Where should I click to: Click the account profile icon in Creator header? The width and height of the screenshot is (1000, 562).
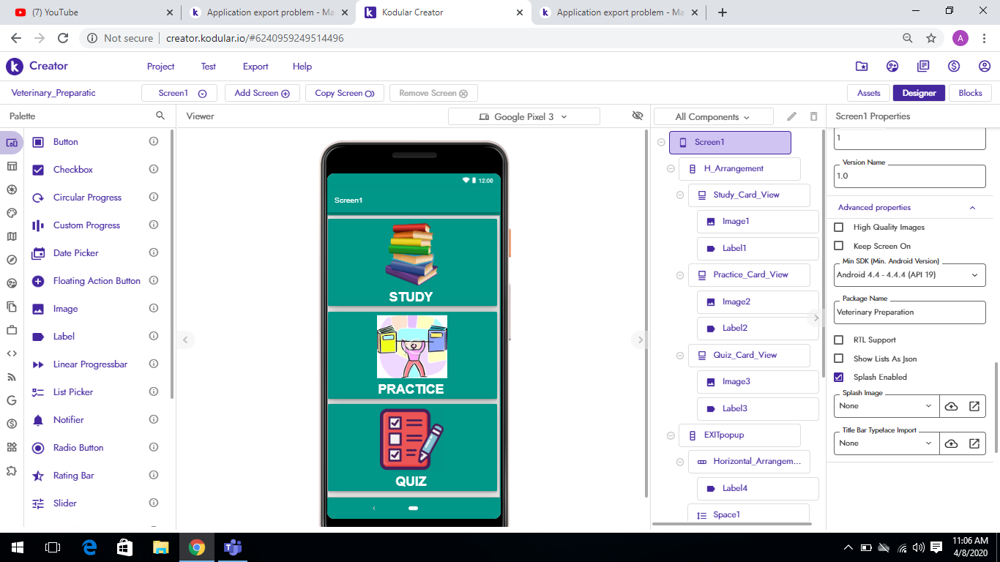(984, 66)
